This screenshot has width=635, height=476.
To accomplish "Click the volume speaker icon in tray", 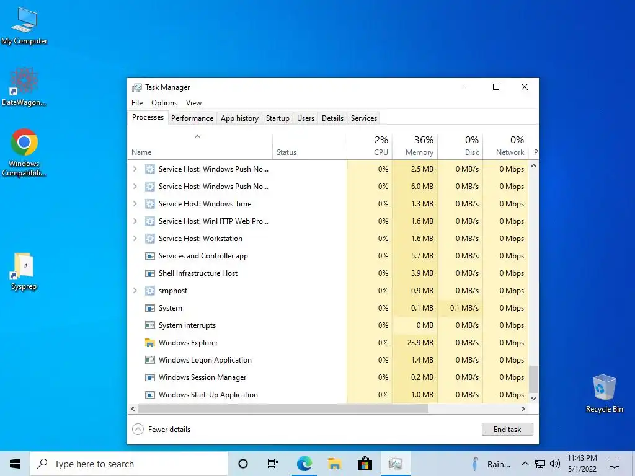I will click(x=555, y=464).
